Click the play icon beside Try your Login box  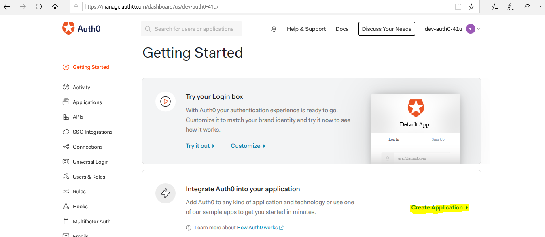(x=165, y=101)
